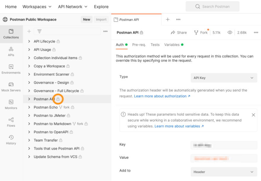Open Learn more about authorization link
261x181 pixels.
point(162,96)
